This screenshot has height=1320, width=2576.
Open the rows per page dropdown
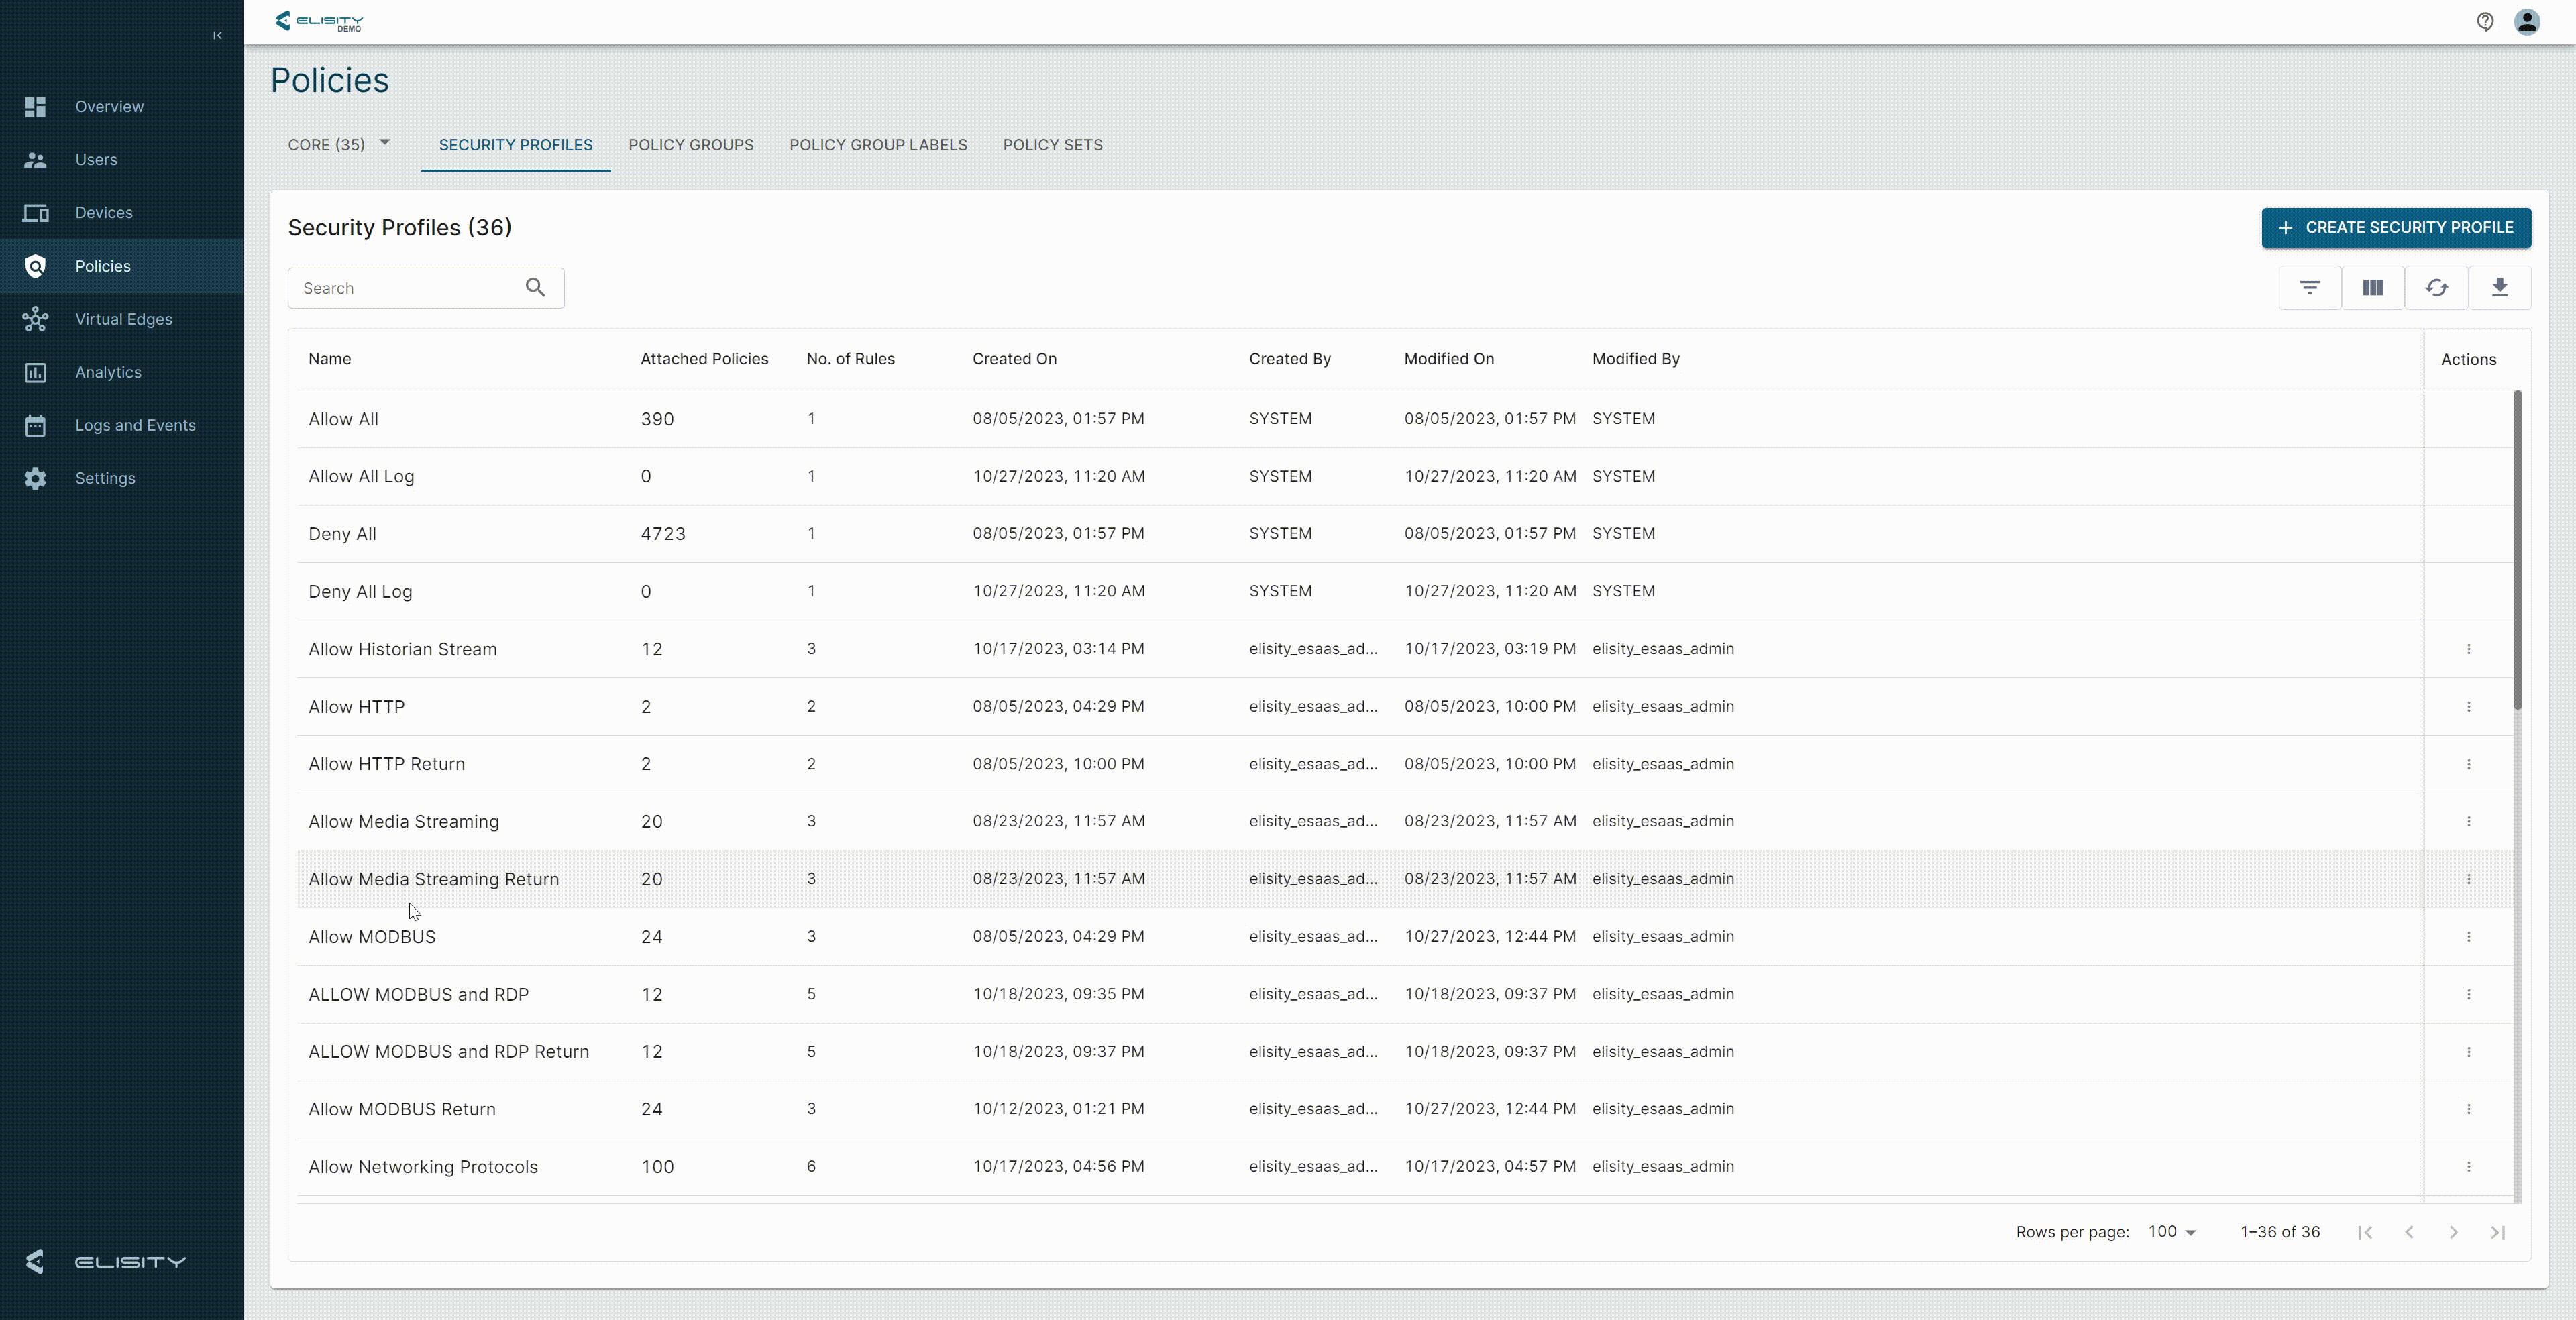pyautogui.click(x=2172, y=1232)
